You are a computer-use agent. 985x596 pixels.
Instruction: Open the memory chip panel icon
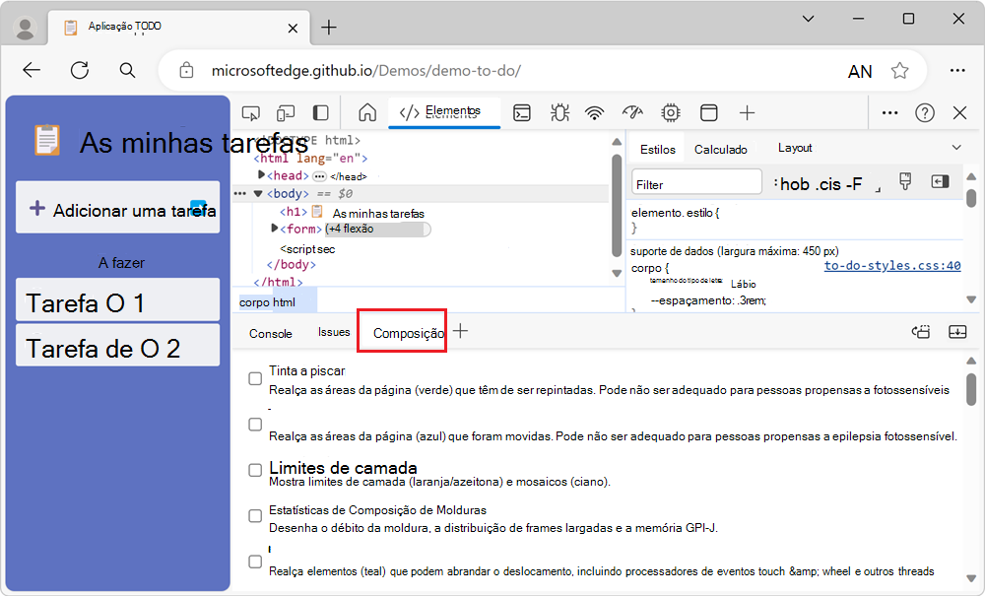pos(670,113)
